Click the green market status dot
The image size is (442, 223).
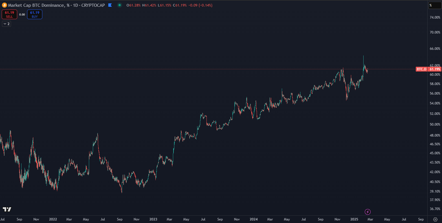pyautogui.click(x=120, y=5)
